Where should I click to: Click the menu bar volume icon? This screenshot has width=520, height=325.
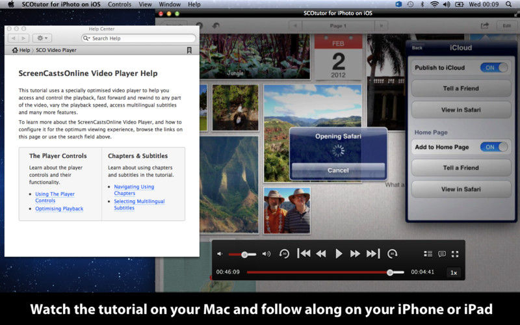447,5
